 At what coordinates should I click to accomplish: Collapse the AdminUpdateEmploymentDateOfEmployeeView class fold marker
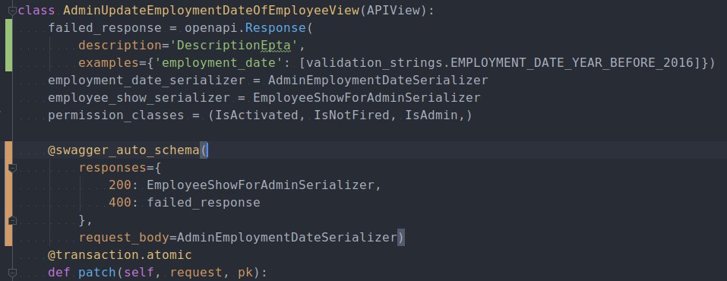click(x=12, y=11)
